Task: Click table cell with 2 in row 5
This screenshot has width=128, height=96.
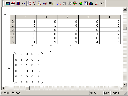Action: (x=47, y=42)
